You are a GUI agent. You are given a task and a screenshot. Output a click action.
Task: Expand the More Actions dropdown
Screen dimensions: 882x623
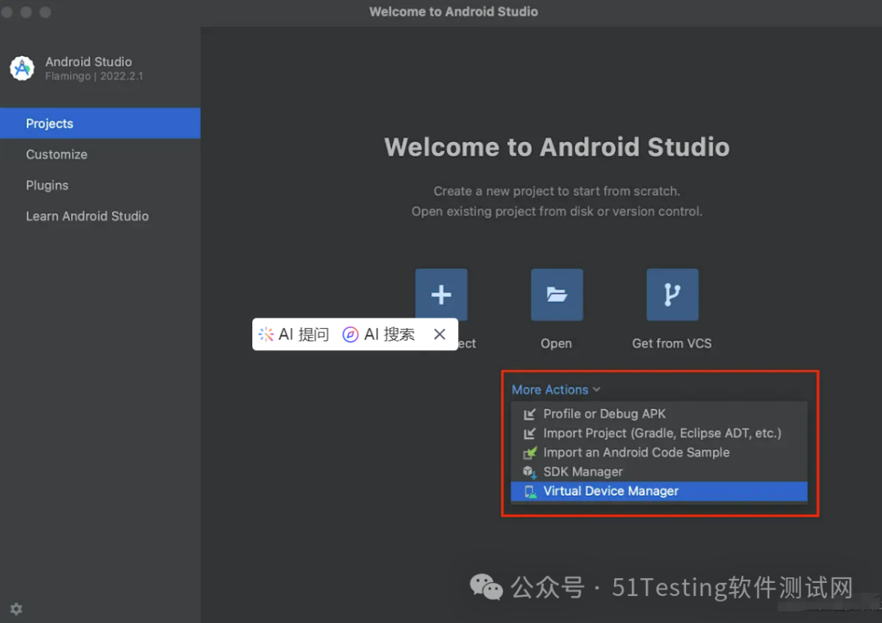coord(556,389)
